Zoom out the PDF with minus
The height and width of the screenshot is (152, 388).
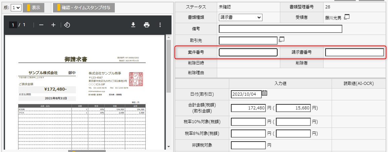pyautogui.click(x=41, y=25)
